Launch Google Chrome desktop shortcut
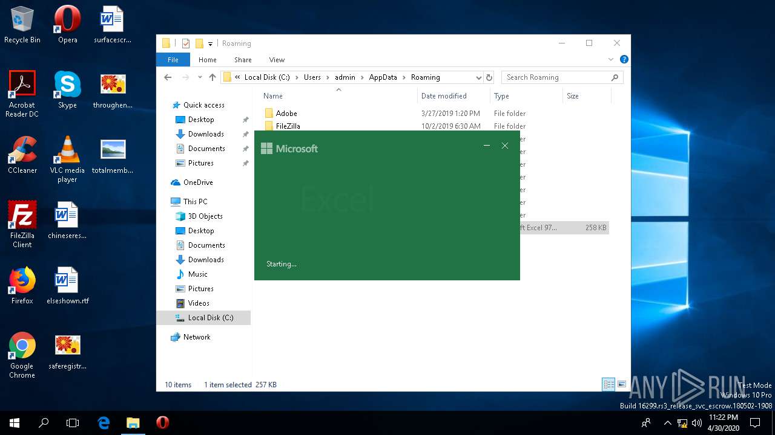 pos(22,355)
